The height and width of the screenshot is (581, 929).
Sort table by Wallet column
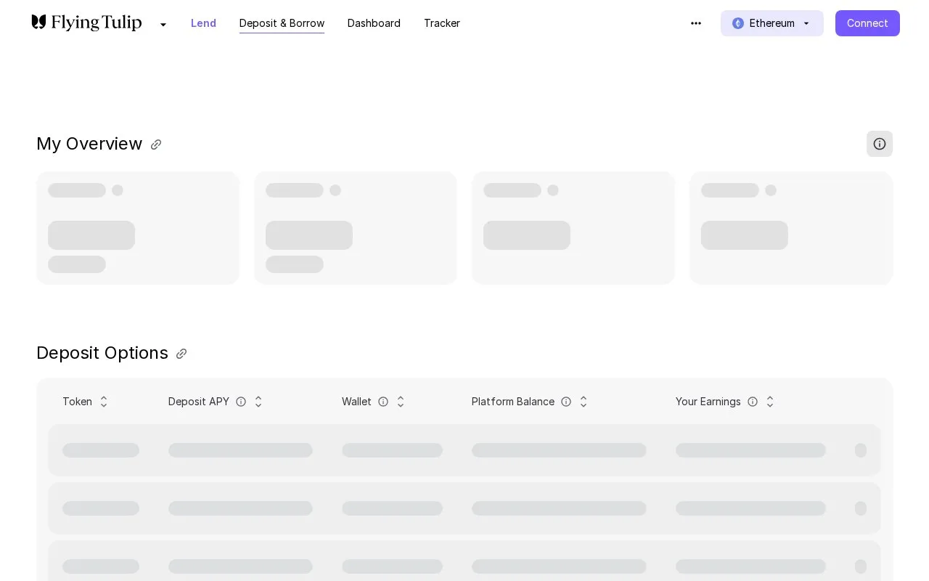(x=401, y=402)
